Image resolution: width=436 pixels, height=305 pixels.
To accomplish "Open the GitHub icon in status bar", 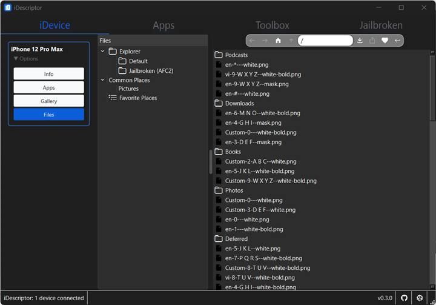I will click(x=404, y=298).
